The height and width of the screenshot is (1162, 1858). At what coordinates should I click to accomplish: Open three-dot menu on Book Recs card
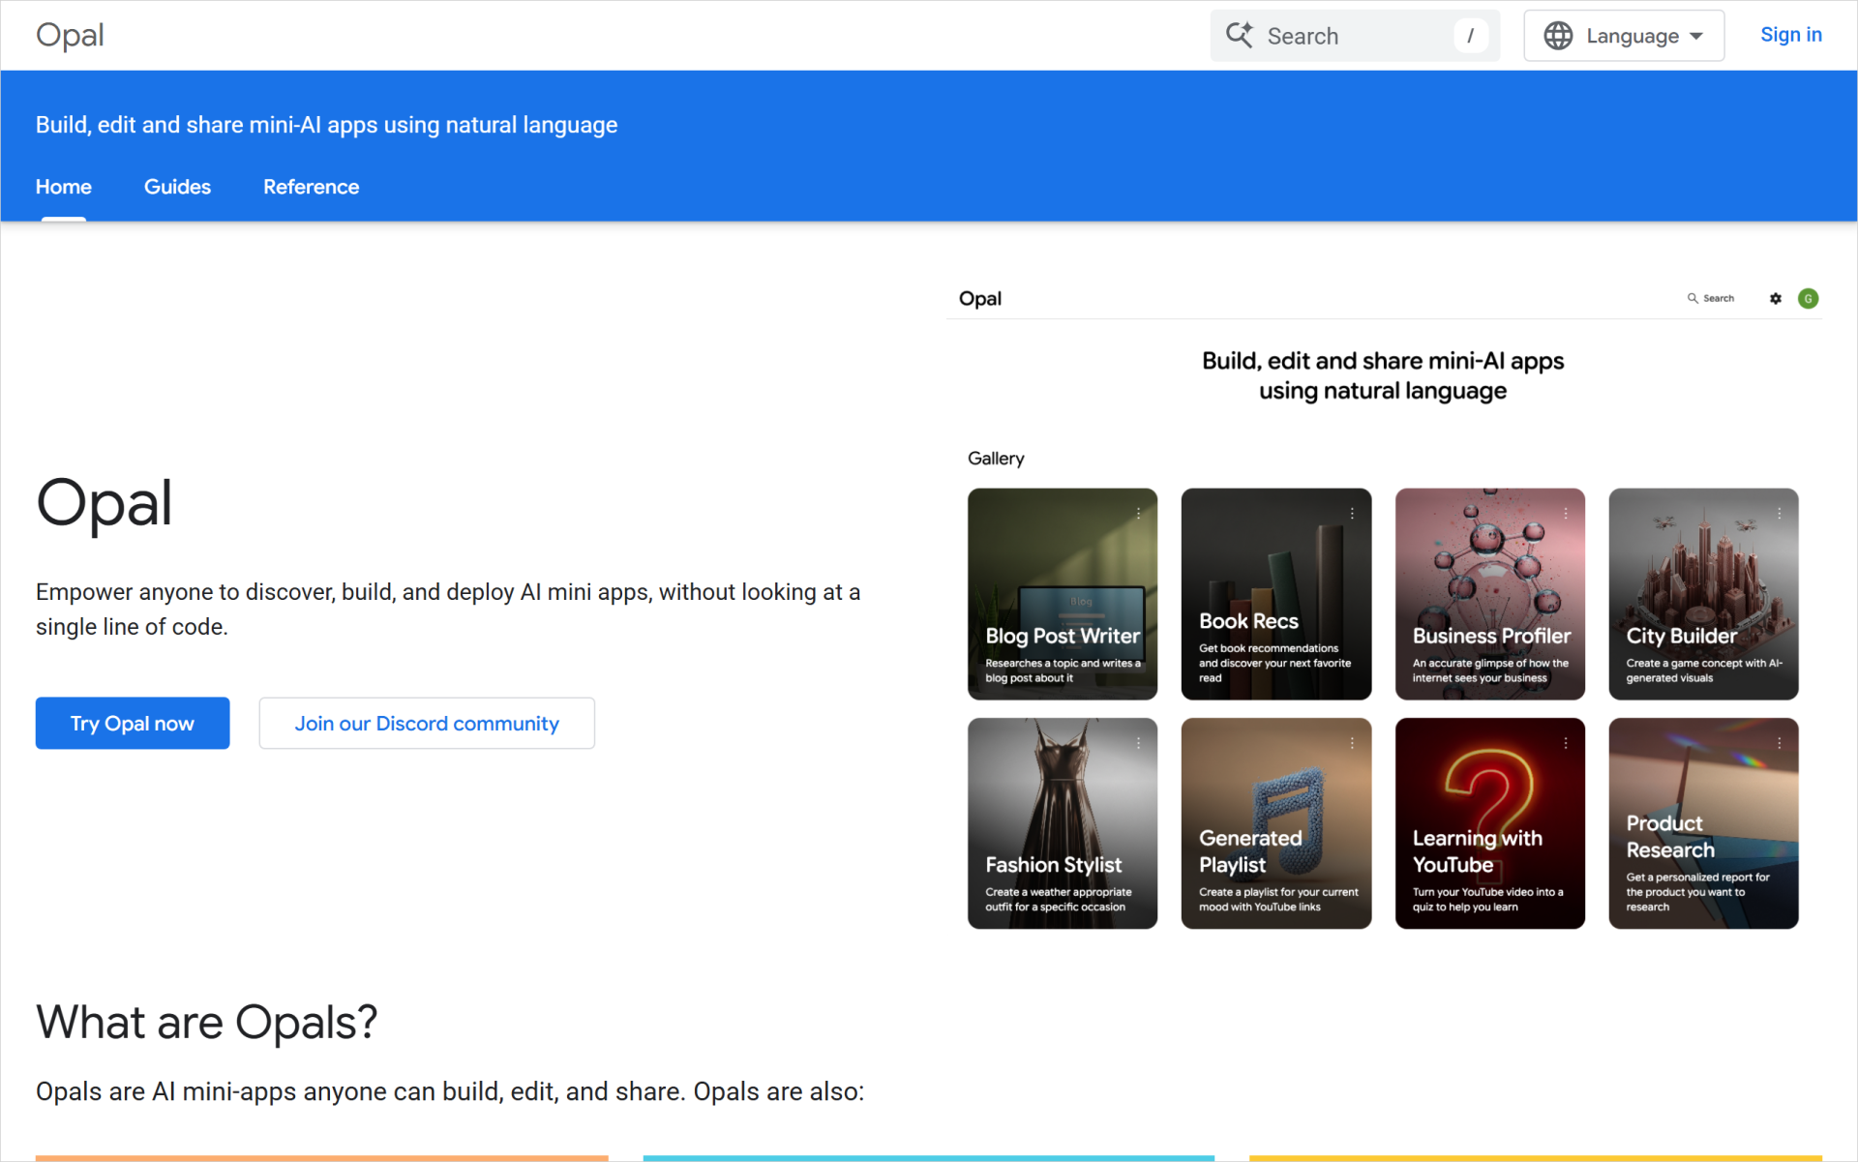pyautogui.click(x=1352, y=514)
